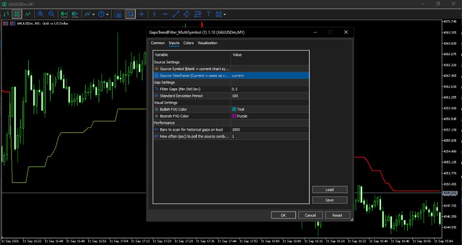Toggle chart shift from right border

(x=75, y=14)
